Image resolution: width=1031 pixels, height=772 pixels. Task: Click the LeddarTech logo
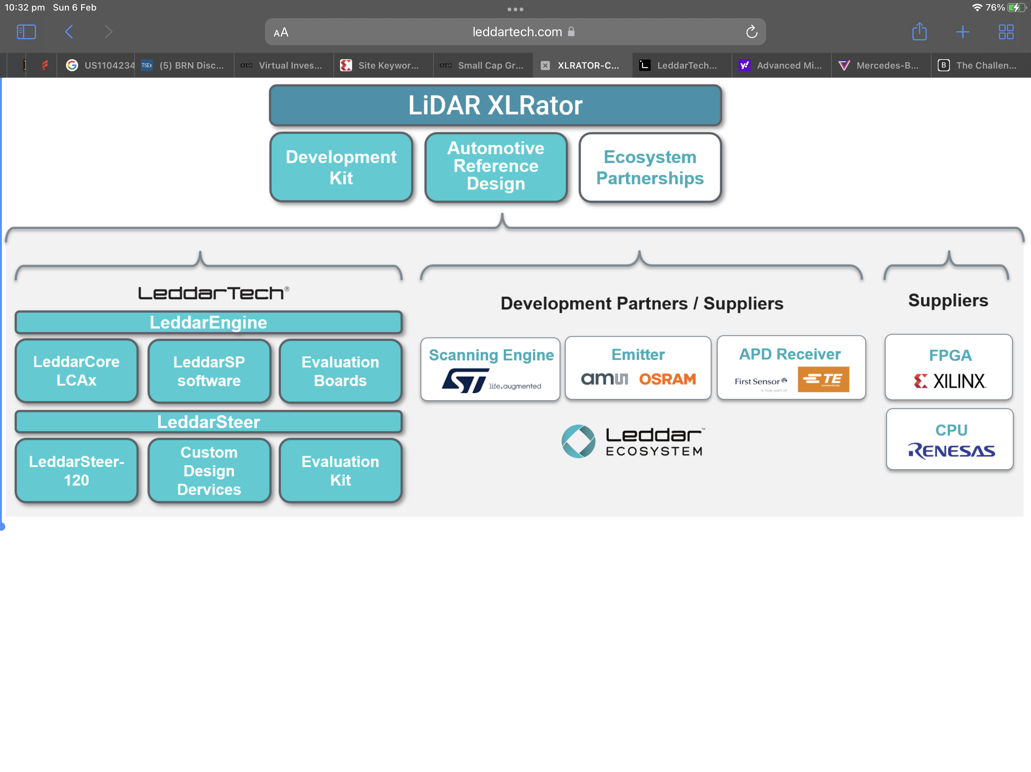[x=214, y=293]
